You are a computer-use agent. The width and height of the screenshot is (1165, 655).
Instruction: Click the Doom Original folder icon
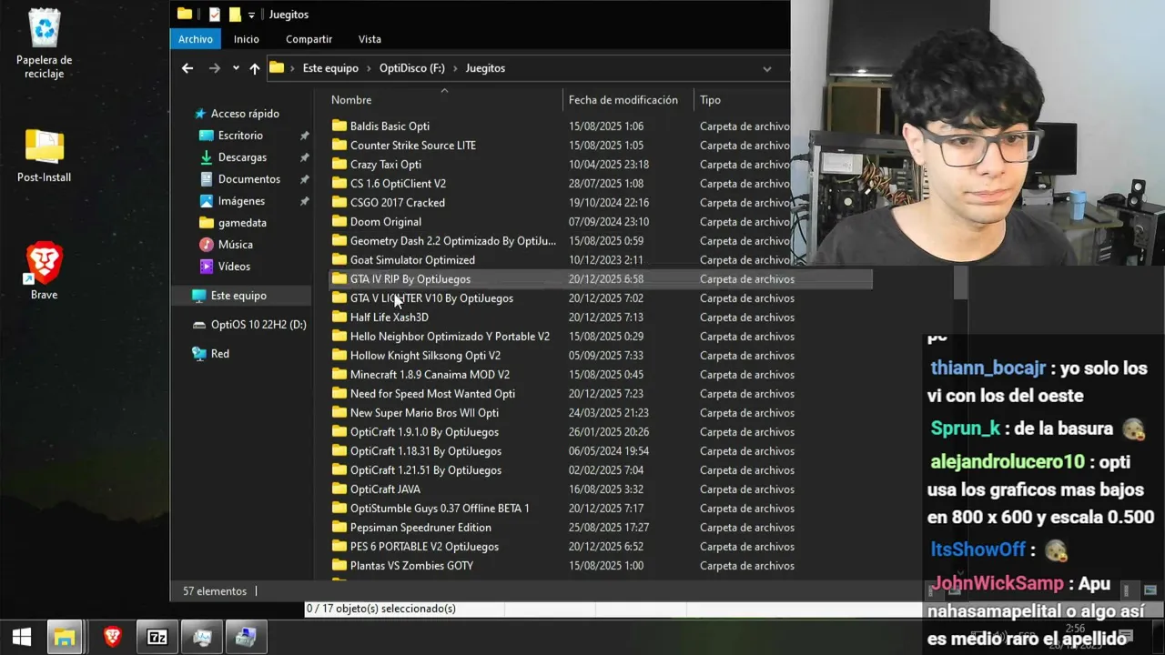[x=339, y=222]
